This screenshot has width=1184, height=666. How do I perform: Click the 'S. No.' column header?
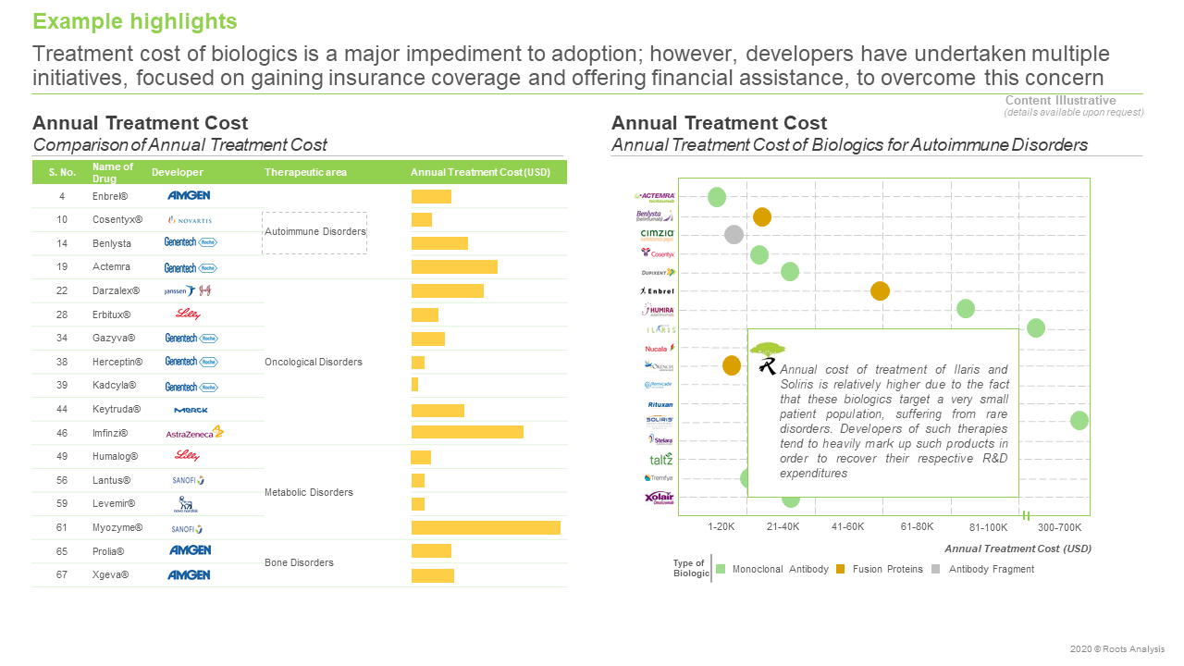coord(62,172)
